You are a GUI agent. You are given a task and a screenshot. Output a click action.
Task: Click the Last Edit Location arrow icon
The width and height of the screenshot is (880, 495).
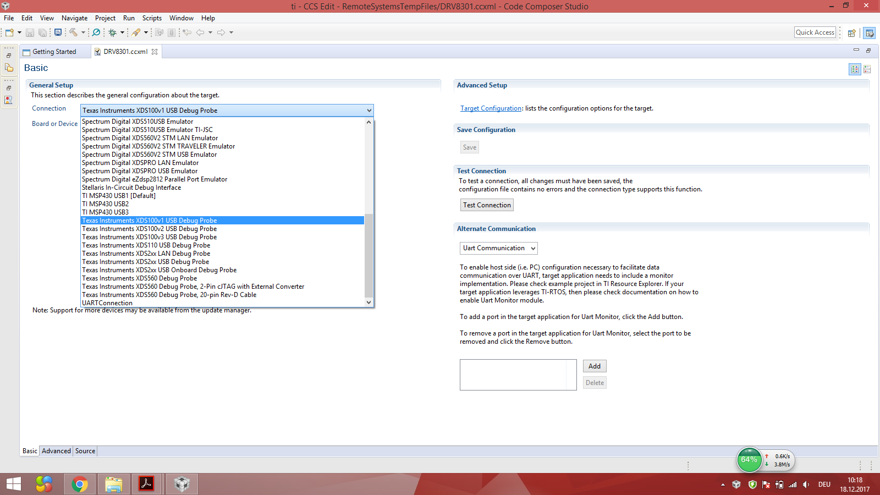click(187, 32)
